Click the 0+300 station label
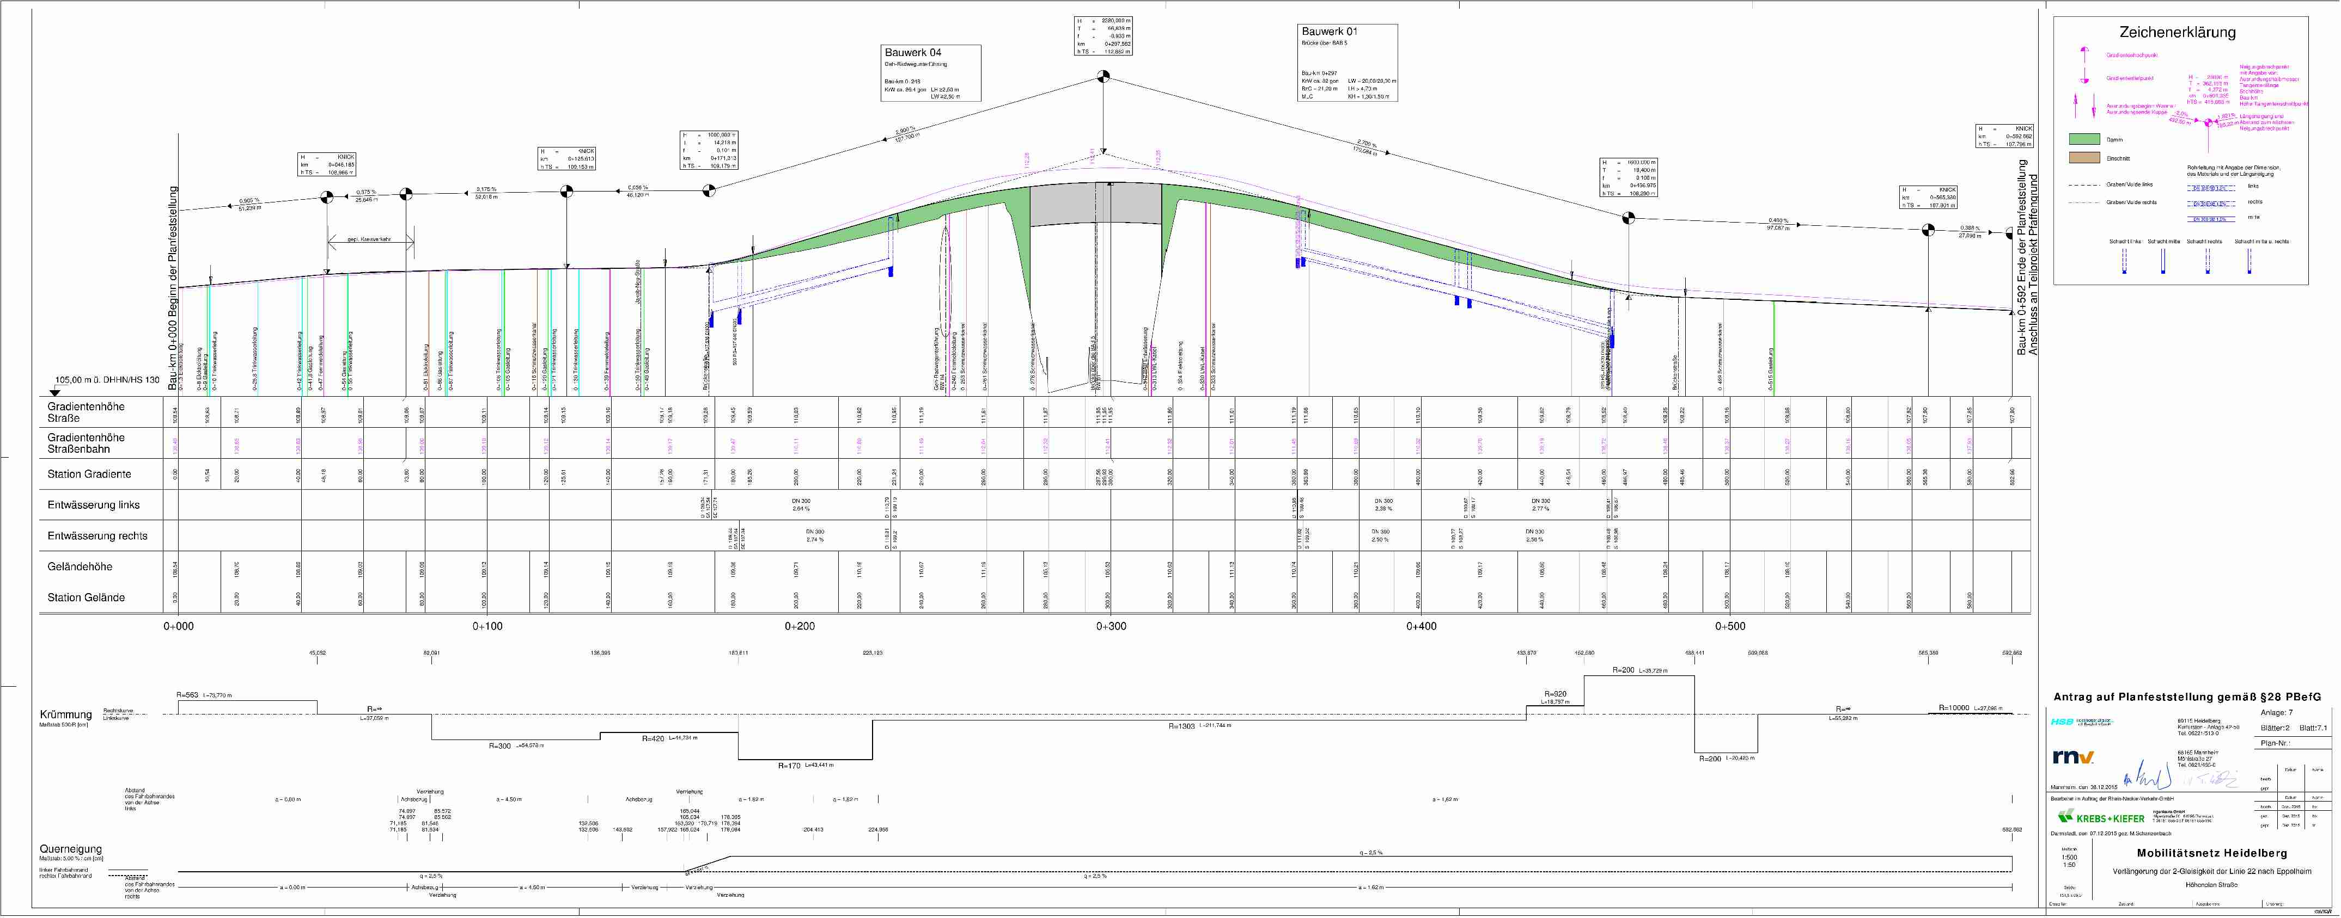 tap(1111, 626)
